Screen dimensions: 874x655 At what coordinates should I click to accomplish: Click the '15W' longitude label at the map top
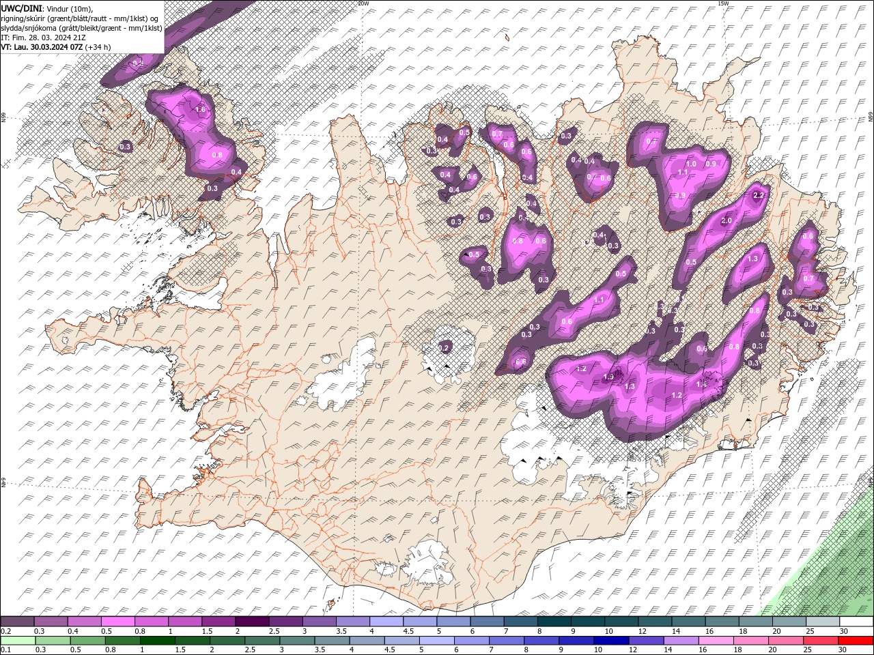tap(723, 3)
